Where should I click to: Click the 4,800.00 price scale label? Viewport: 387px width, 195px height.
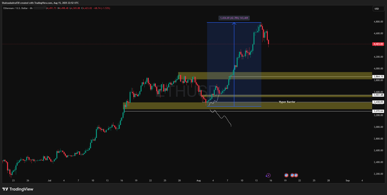tap(378, 22)
